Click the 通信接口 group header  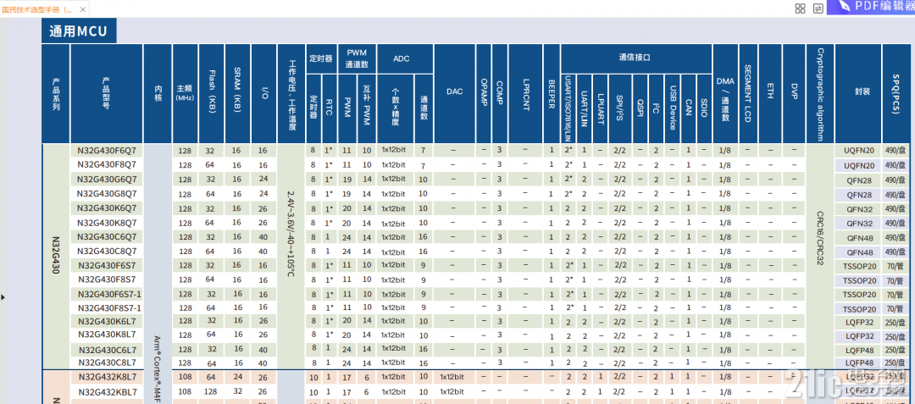(635, 58)
